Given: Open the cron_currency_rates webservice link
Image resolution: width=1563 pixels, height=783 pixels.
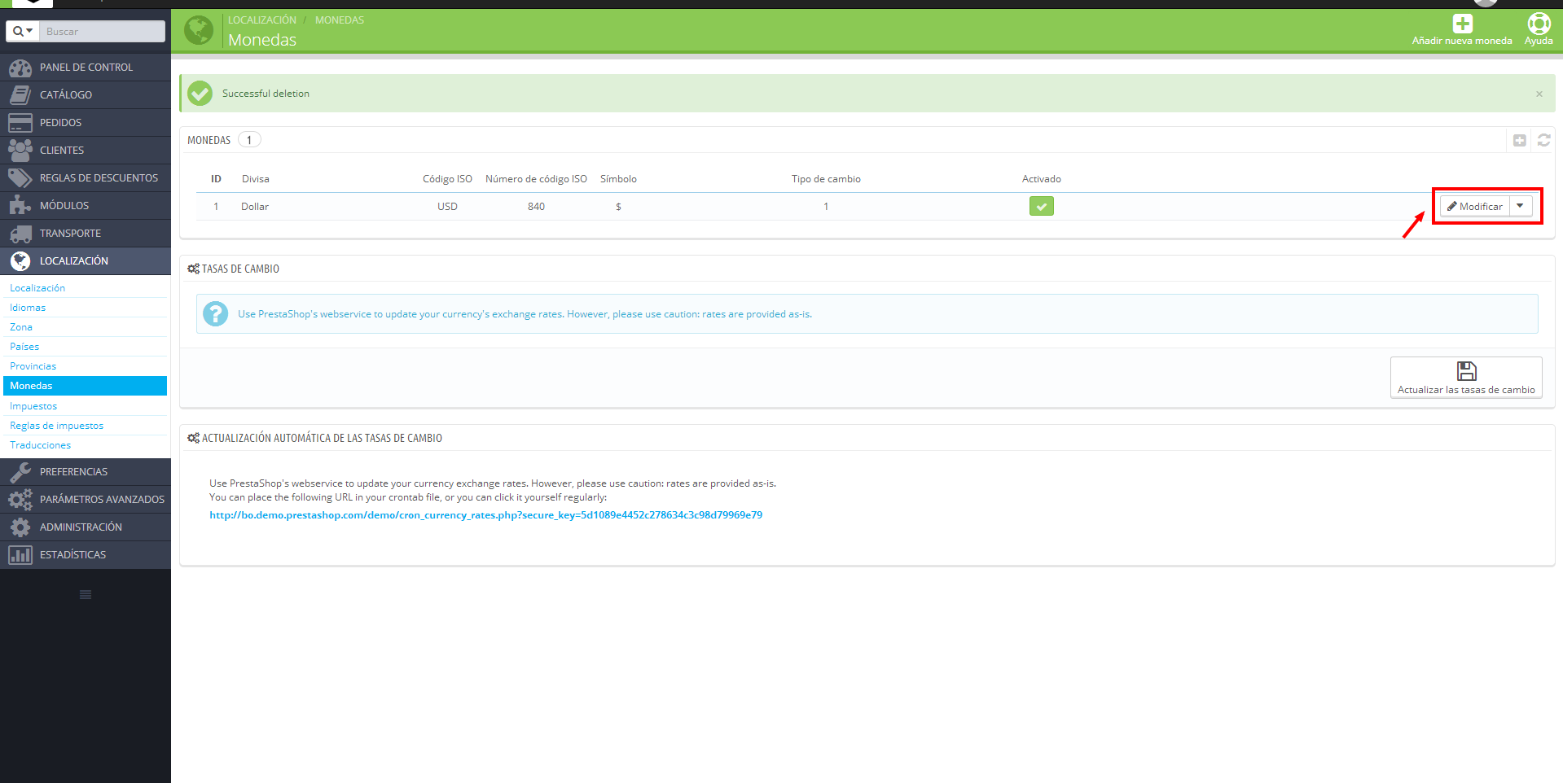Looking at the screenshot, I should pos(485,514).
